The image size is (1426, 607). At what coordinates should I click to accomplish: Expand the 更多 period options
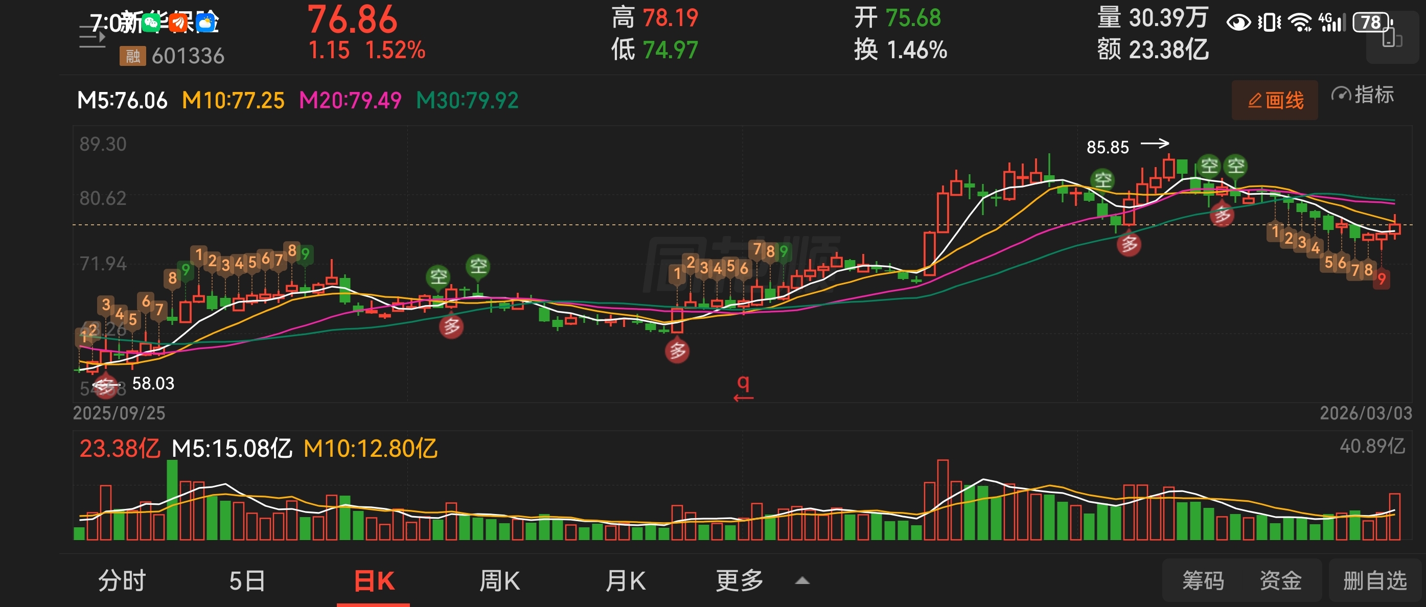[739, 581]
